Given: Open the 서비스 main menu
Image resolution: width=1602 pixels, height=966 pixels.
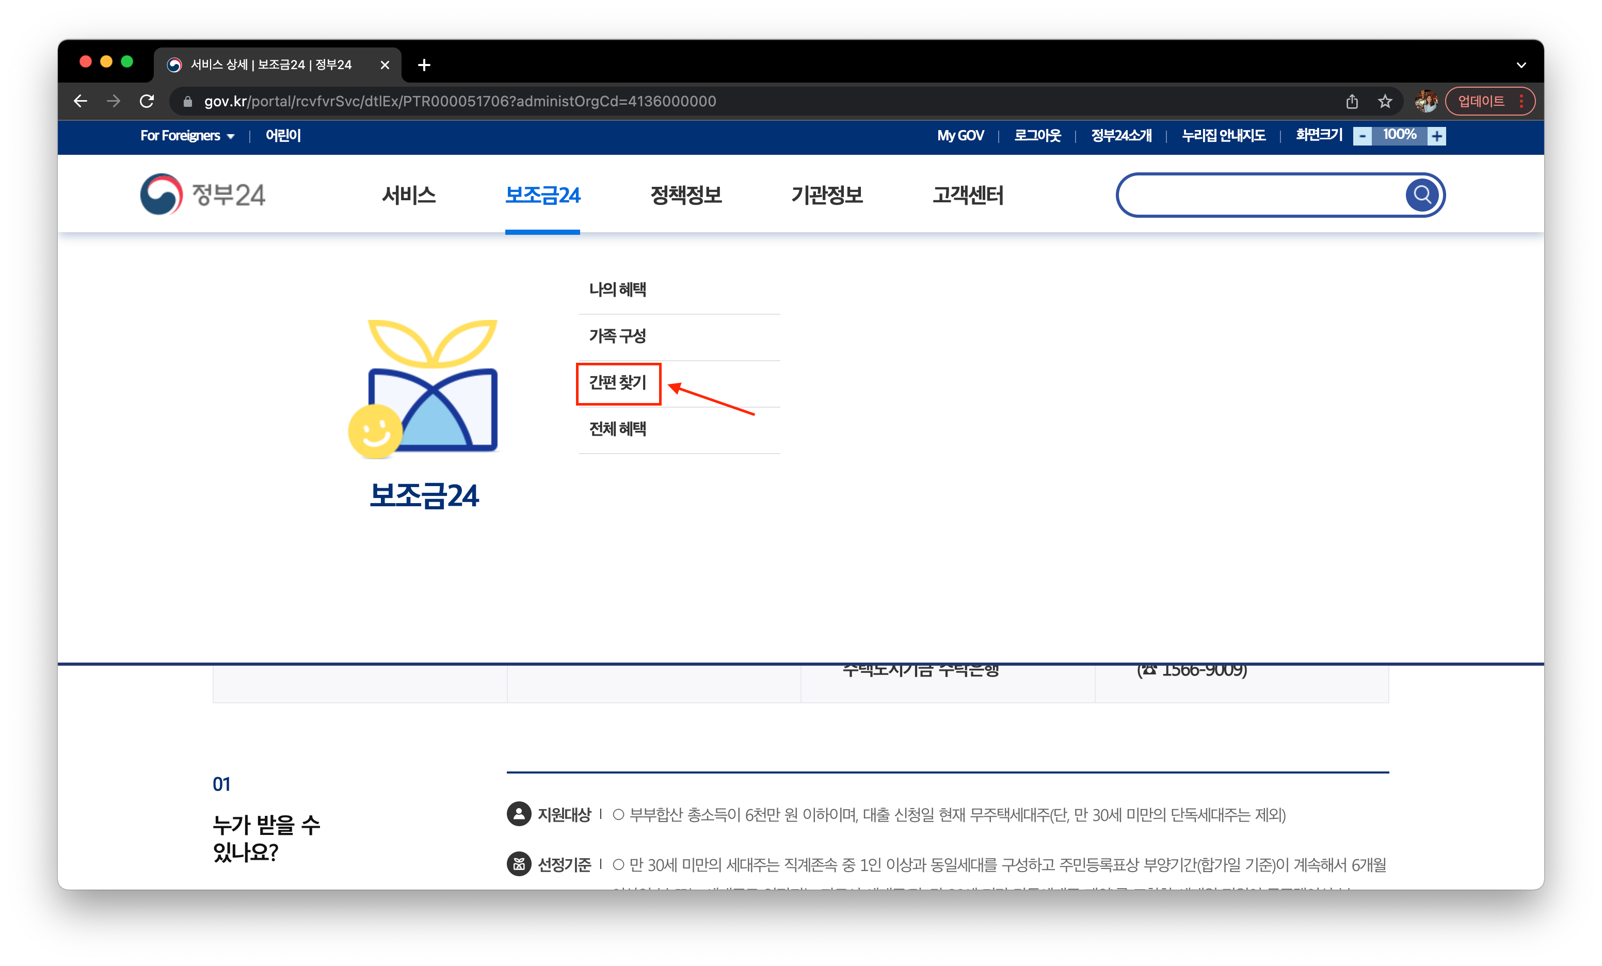Looking at the screenshot, I should [408, 195].
